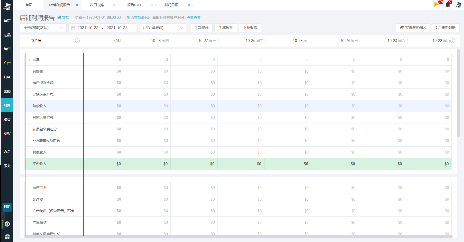The width and height of the screenshot is (464, 242).
Task: Click the gift box icon
Action: click(x=7, y=237)
